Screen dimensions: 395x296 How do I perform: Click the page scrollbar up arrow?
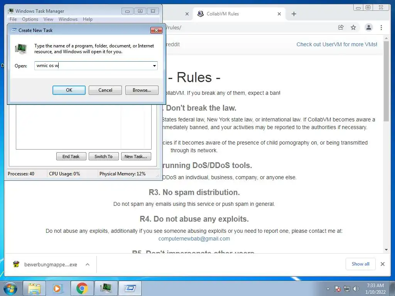pos(386,38)
